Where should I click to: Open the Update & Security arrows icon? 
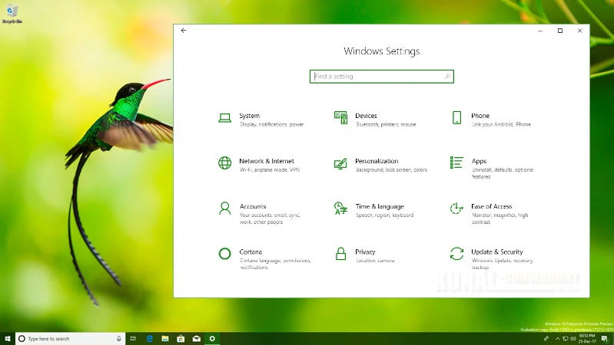[456, 254]
